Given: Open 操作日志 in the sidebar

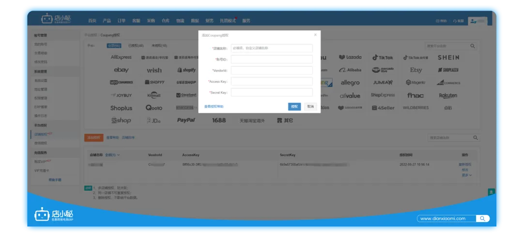Looking at the screenshot, I should [41, 116].
